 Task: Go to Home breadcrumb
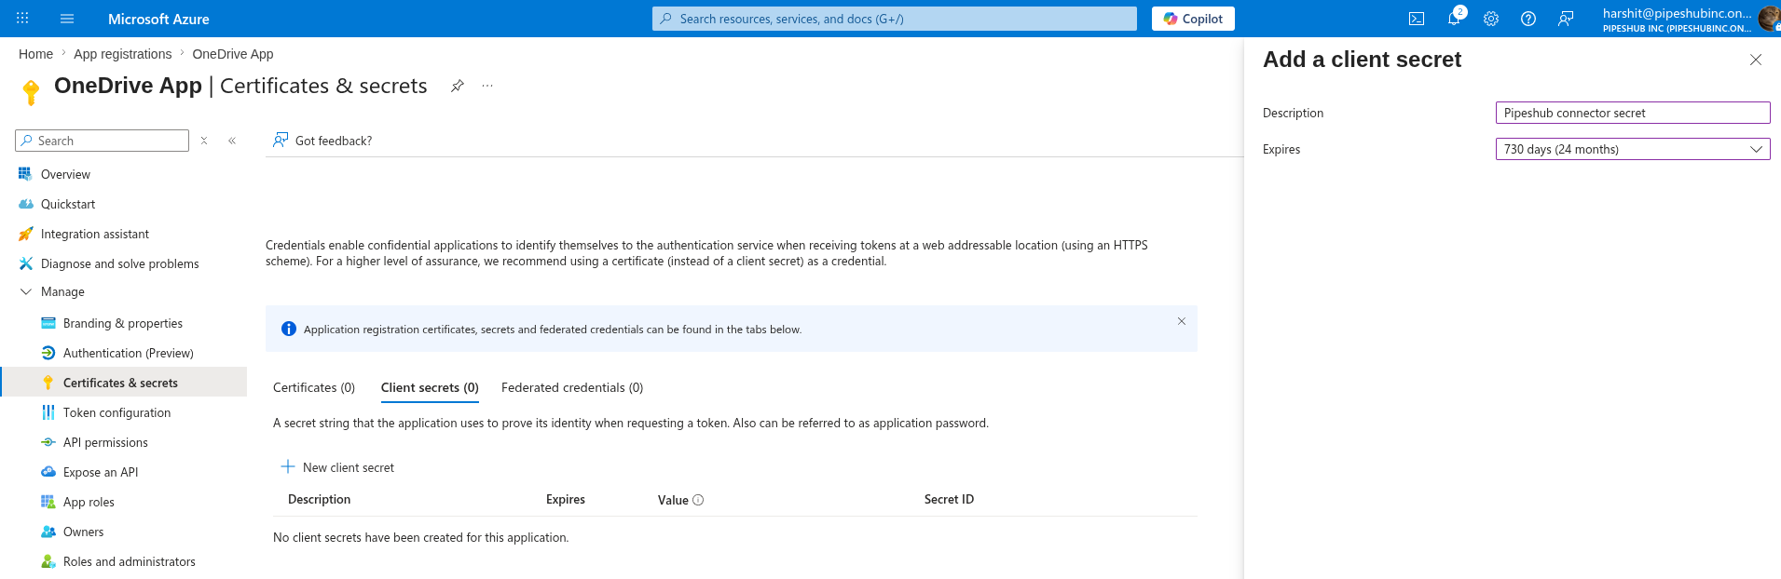click(35, 54)
